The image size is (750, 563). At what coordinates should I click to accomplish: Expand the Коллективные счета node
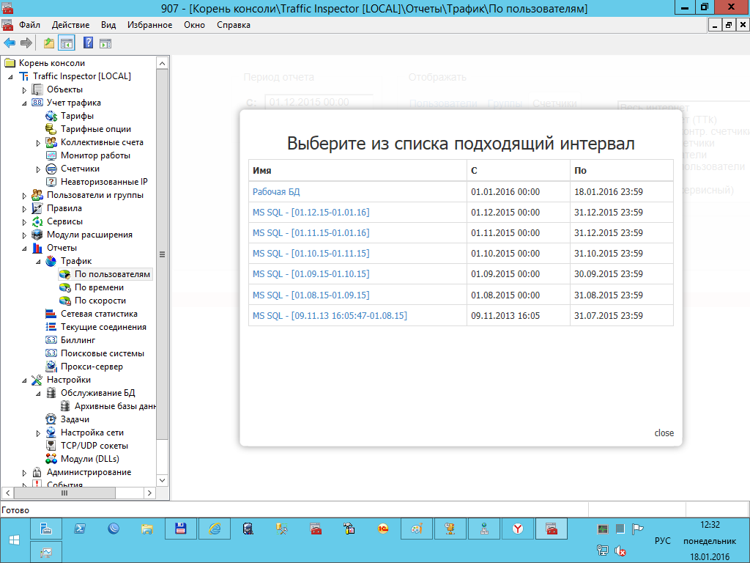coord(38,143)
